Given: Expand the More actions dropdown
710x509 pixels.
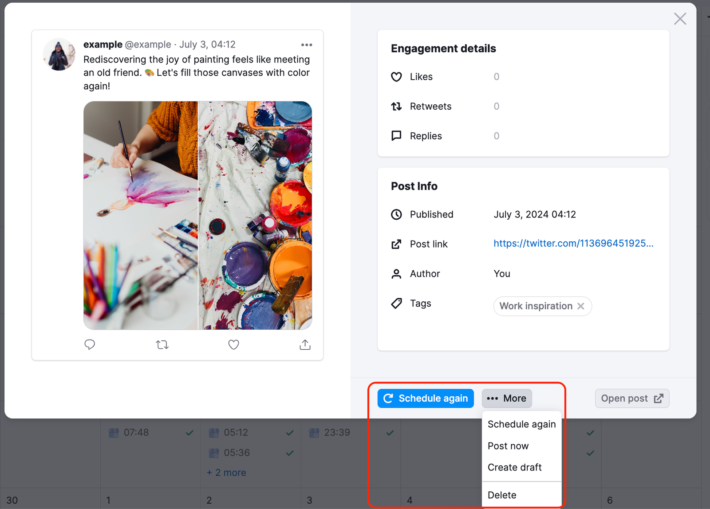Looking at the screenshot, I should [x=507, y=399].
